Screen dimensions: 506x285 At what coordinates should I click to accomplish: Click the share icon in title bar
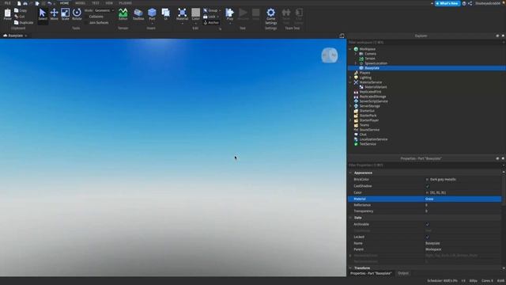470,3
